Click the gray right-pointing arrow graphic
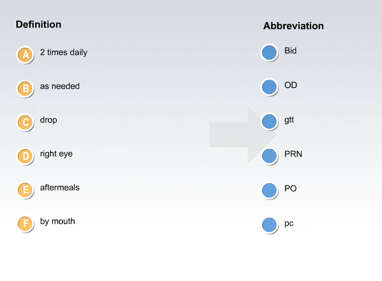The height and width of the screenshot is (281, 382). 243,135
